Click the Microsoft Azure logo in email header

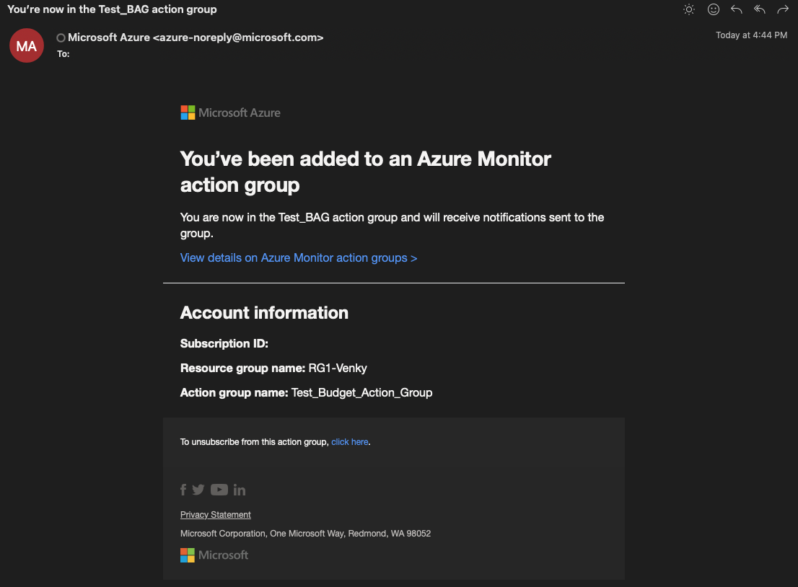point(231,112)
